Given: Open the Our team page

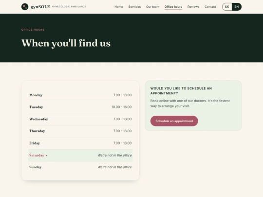Looking at the screenshot, I should coord(152,7).
